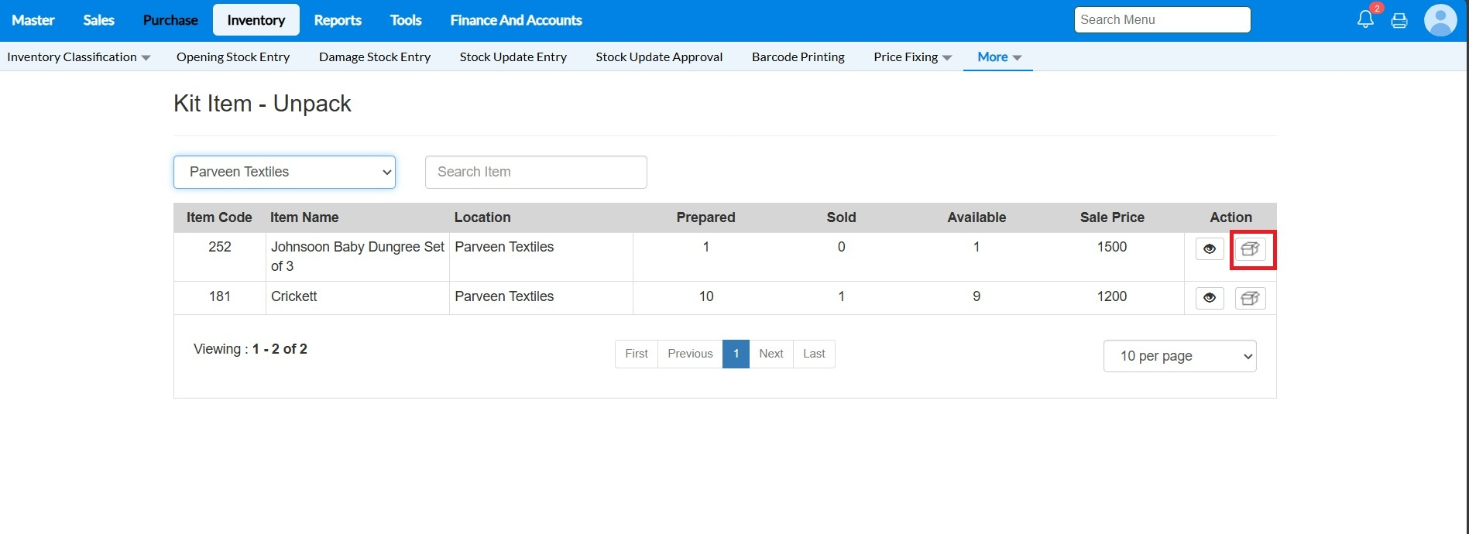Open the Reports menu
Viewport: 1469px width, 534px height.
tap(338, 20)
